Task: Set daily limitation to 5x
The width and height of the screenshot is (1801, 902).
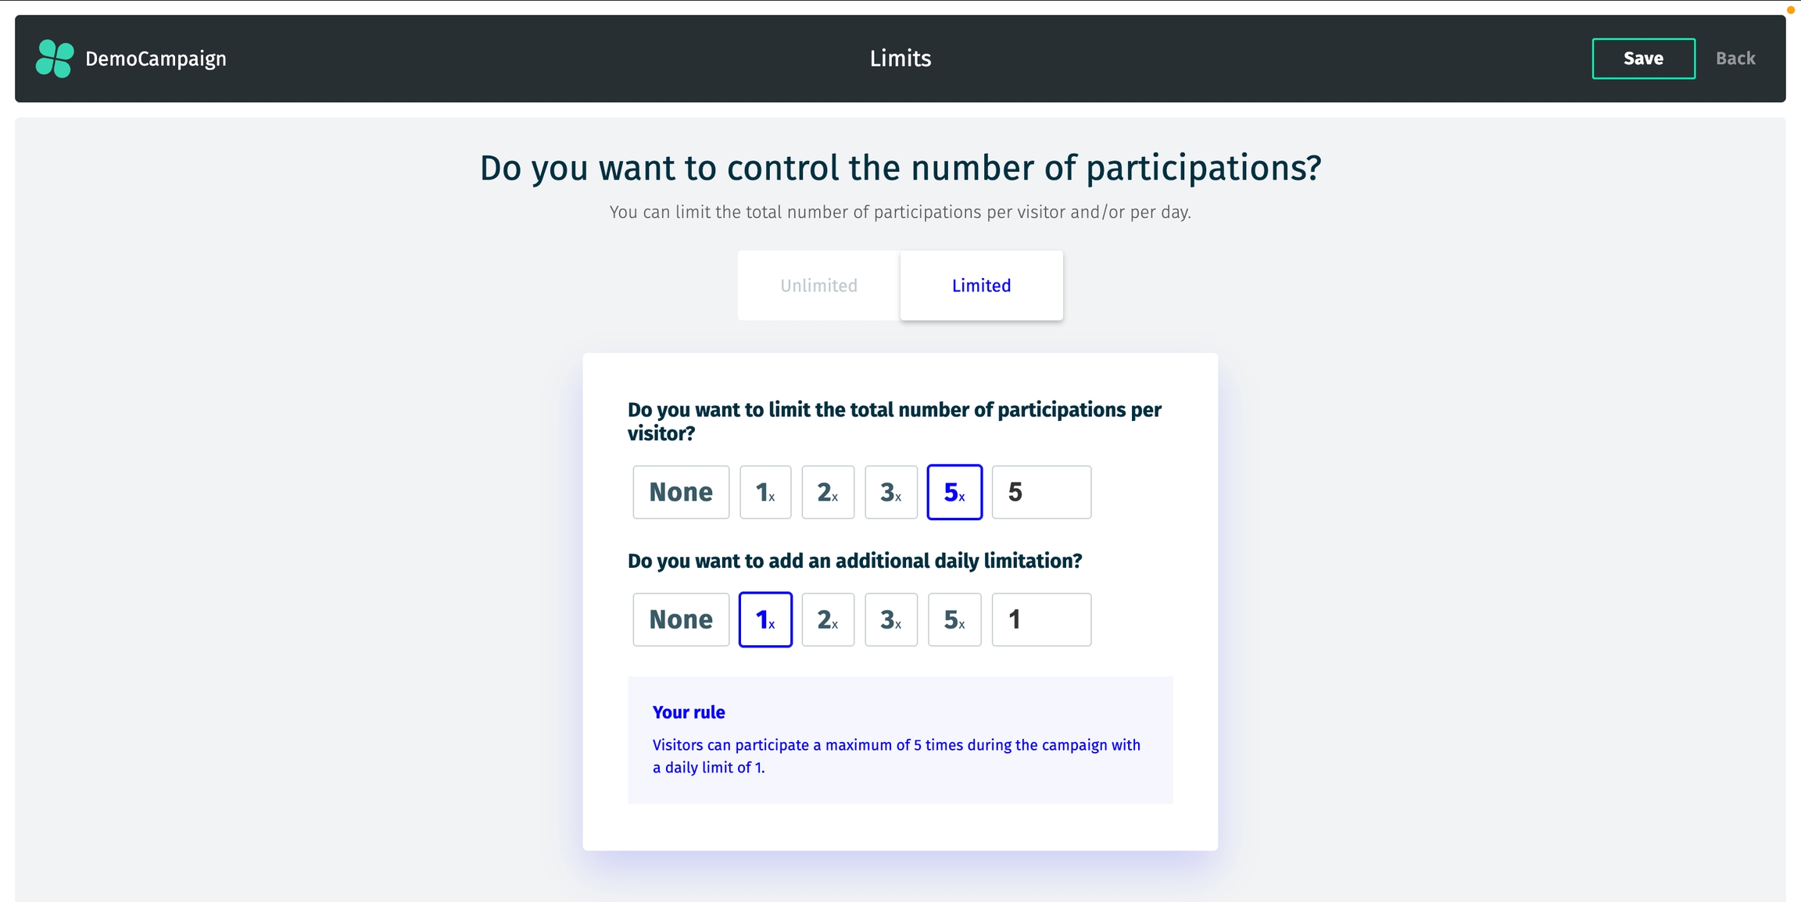Action: (954, 619)
